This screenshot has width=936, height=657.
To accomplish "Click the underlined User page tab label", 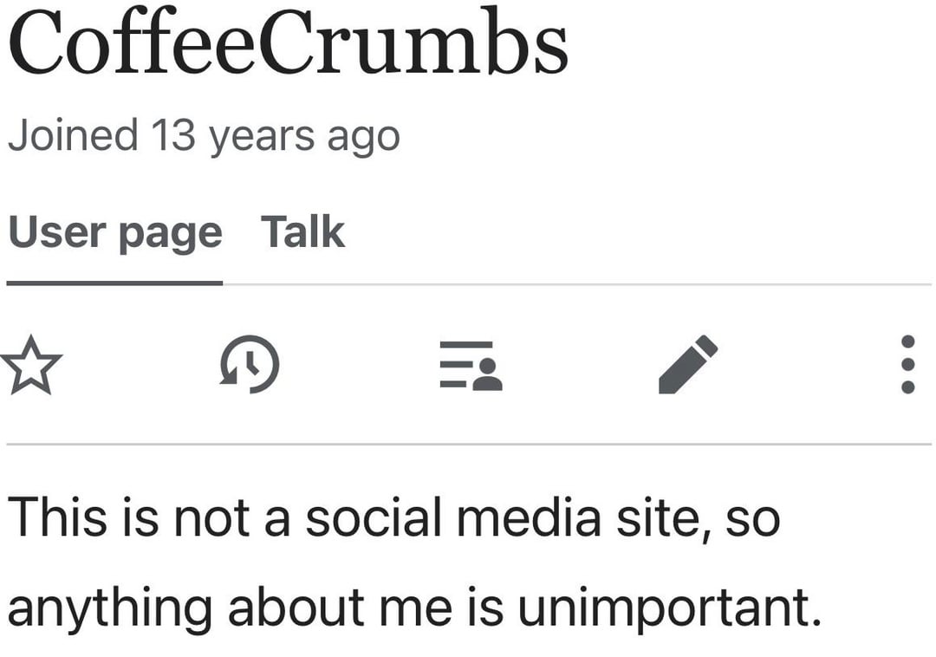I will [114, 232].
